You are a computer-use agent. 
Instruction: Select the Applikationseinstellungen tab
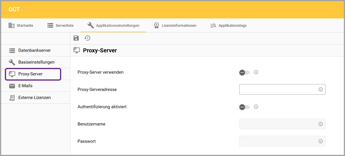113,25
